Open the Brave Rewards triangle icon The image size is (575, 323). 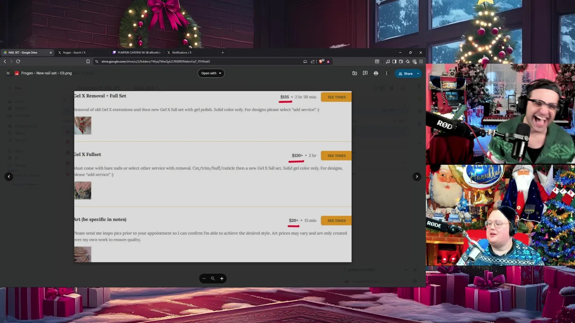(x=328, y=61)
